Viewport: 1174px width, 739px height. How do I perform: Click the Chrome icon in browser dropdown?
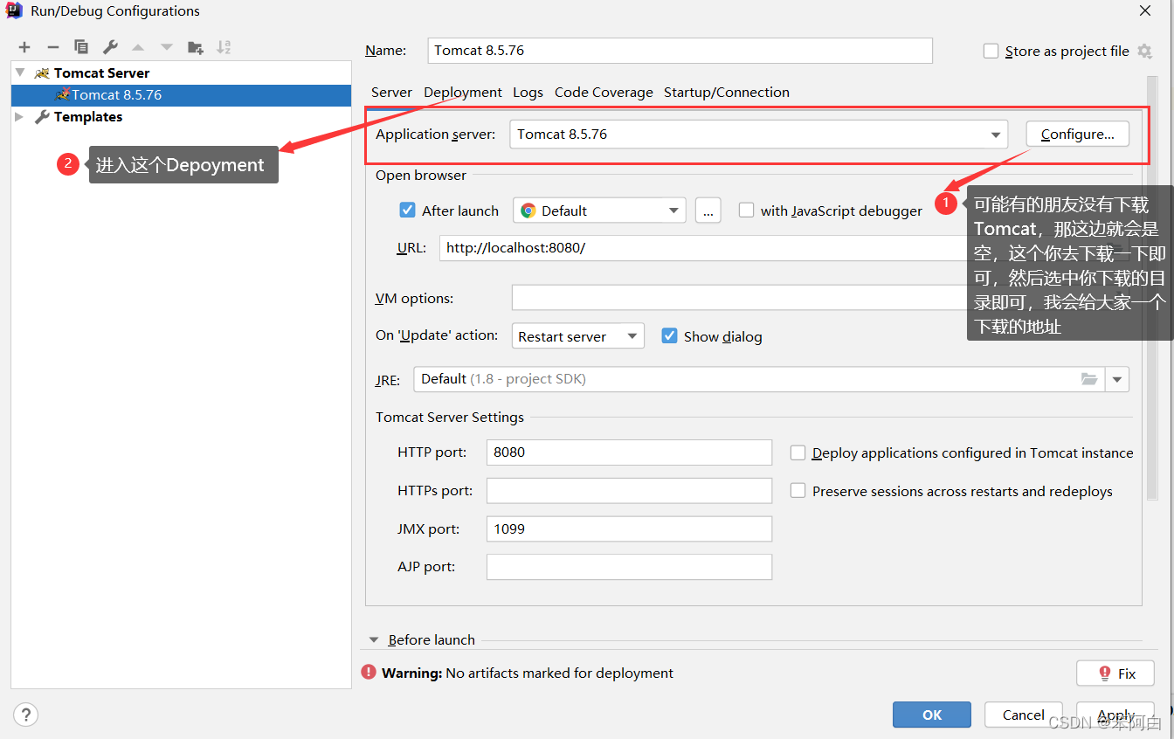click(x=528, y=211)
